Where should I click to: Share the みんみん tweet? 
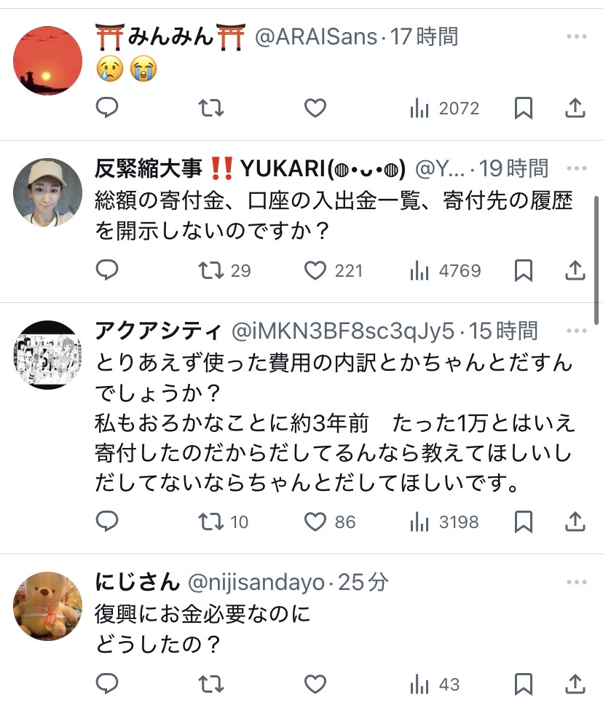(x=575, y=108)
